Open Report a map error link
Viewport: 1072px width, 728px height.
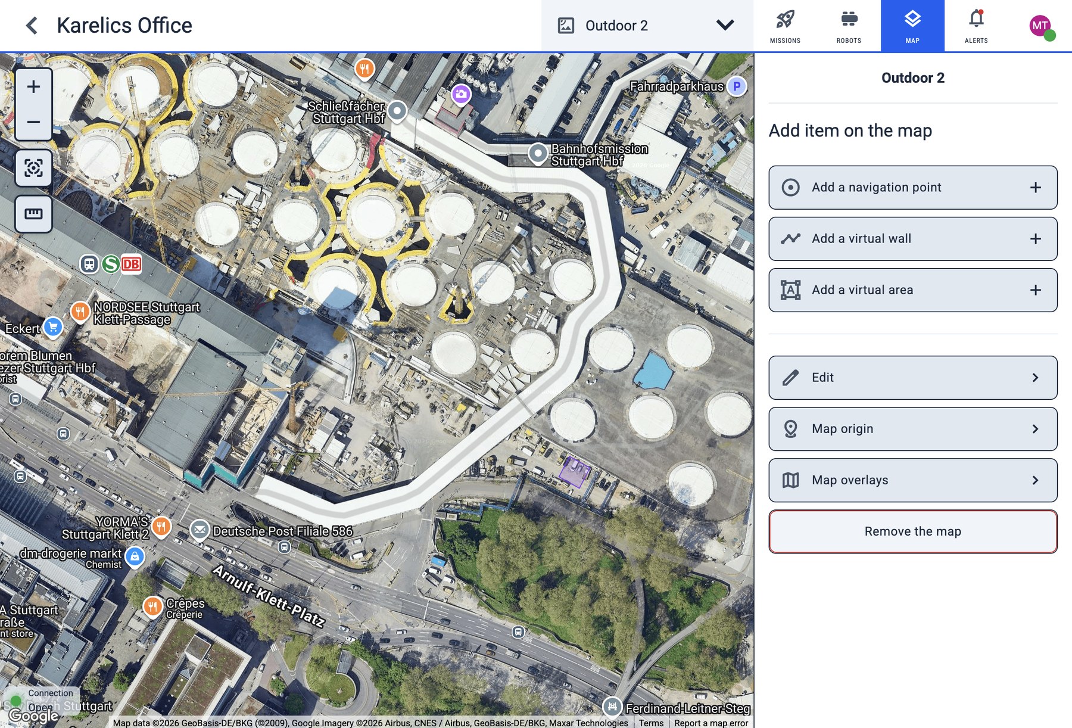click(711, 723)
